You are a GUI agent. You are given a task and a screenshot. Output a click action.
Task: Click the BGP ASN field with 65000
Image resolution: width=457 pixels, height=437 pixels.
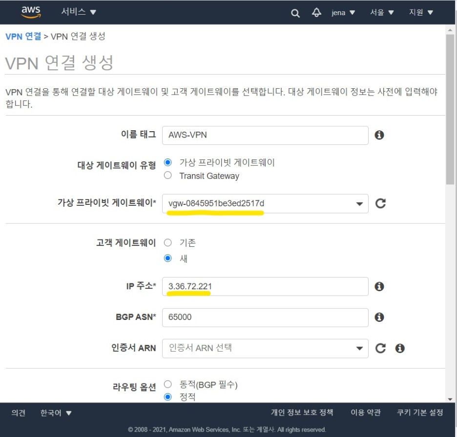pyautogui.click(x=265, y=318)
